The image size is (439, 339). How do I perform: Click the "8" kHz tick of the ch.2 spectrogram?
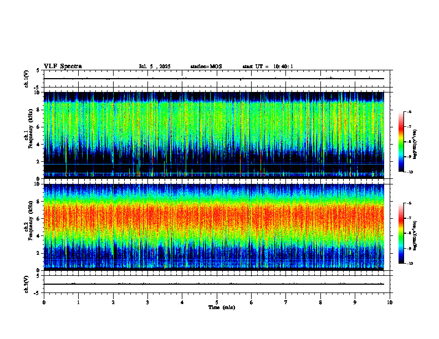(x=39, y=202)
